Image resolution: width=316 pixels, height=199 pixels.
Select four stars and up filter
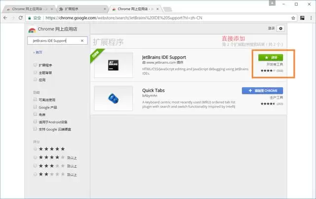(x=35, y=157)
